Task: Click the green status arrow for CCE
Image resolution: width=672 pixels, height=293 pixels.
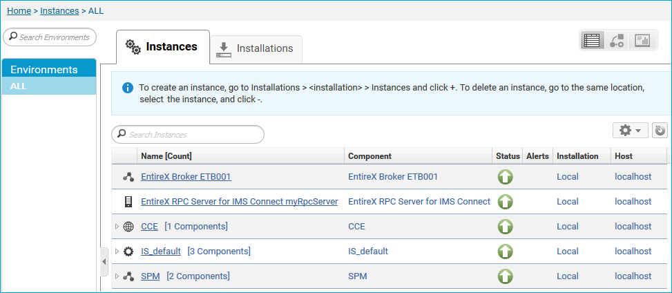Action: (506, 227)
